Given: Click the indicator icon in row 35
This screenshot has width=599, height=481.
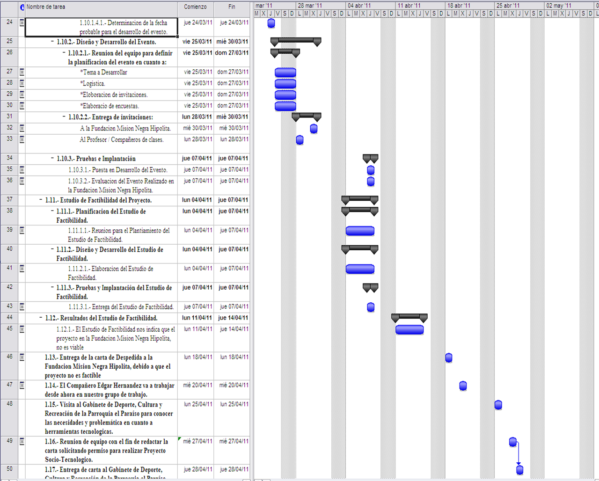Looking at the screenshot, I should (22, 170).
